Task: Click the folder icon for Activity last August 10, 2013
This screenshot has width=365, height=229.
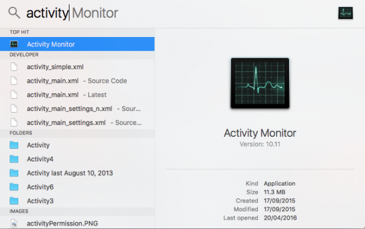Action: pyautogui.click(x=14, y=173)
